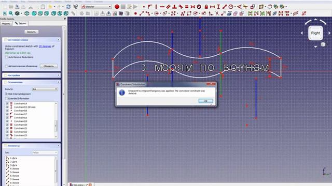Uncheck the Constraint17 checkbox
Viewport: 332px width, 186px height.
(x=7, y=114)
